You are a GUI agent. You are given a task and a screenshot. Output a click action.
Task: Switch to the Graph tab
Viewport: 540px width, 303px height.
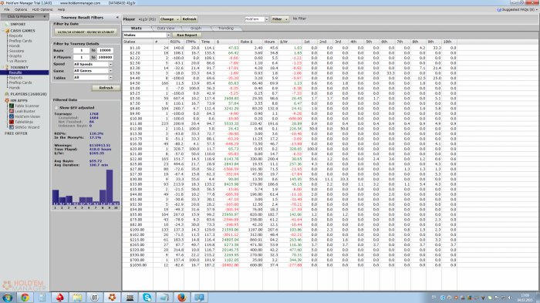click(x=196, y=29)
